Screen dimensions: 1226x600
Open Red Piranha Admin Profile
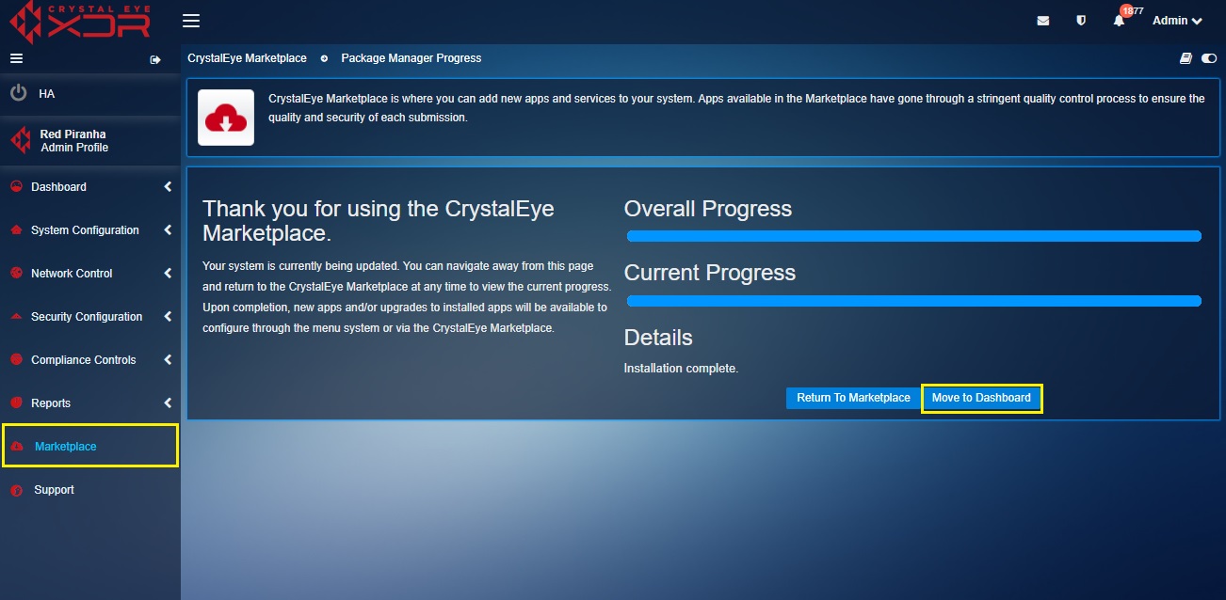[73, 141]
